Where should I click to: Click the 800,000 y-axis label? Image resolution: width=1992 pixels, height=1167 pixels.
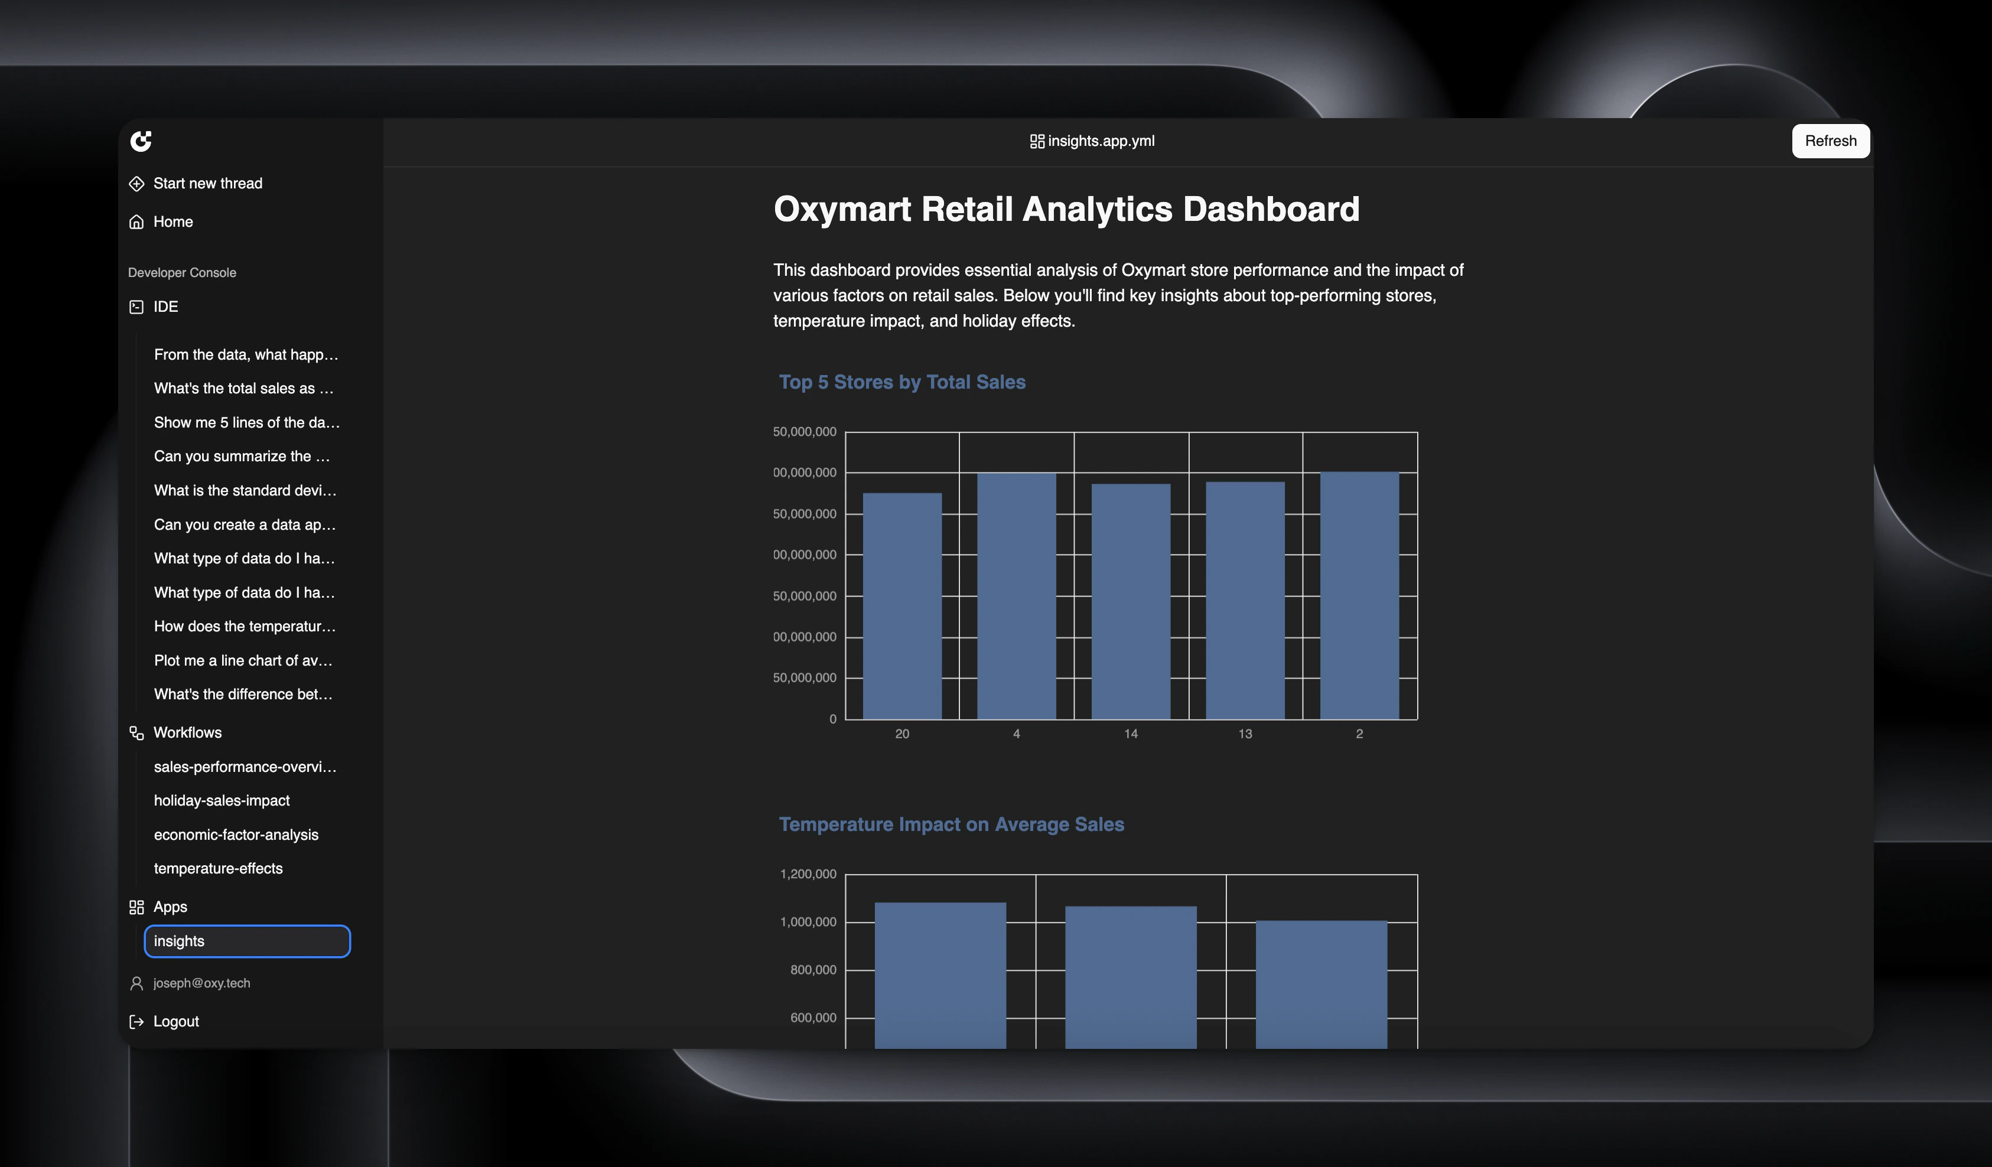[x=813, y=970]
